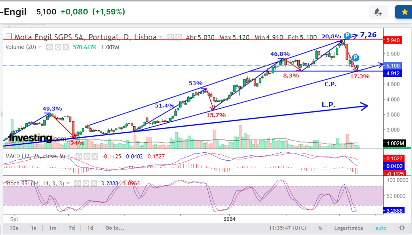
Task: Toggle the auto scale option
Action: pos(381,228)
